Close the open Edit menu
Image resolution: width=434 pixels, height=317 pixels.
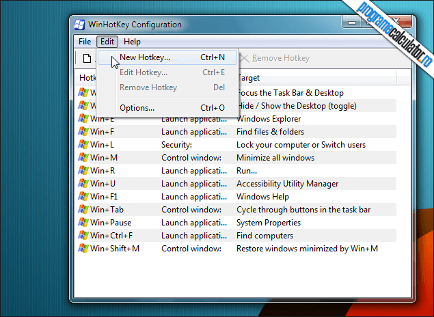click(x=107, y=42)
